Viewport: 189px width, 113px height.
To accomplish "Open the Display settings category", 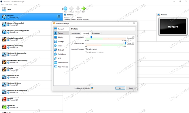I will click(x=61, y=37).
